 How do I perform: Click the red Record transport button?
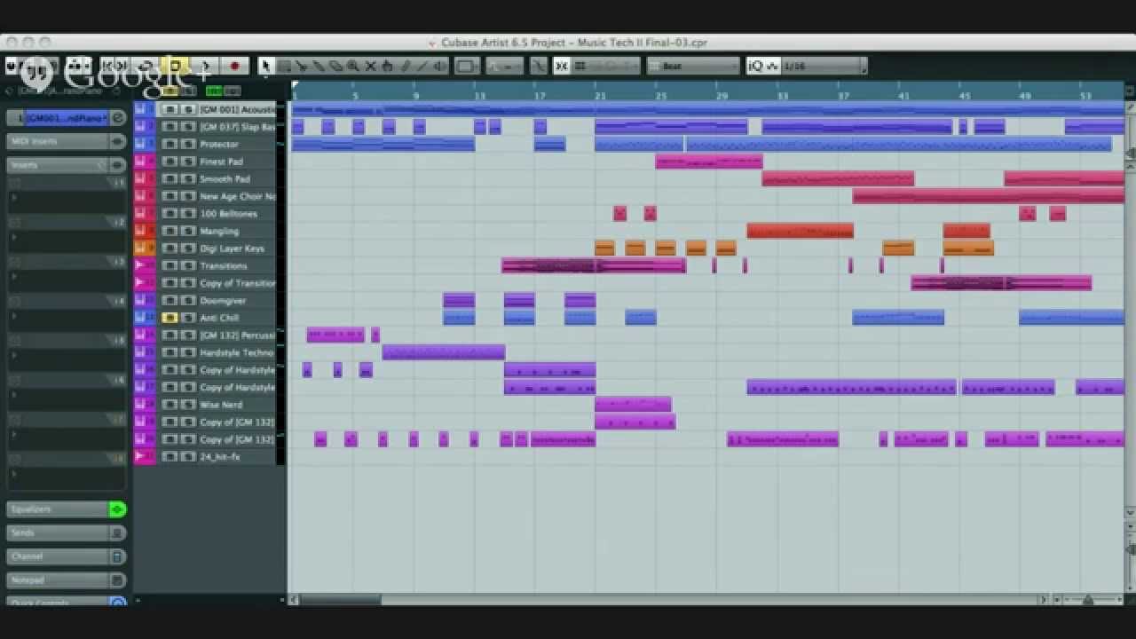click(234, 66)
